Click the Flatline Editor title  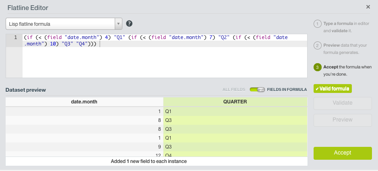tap(28, 8)
